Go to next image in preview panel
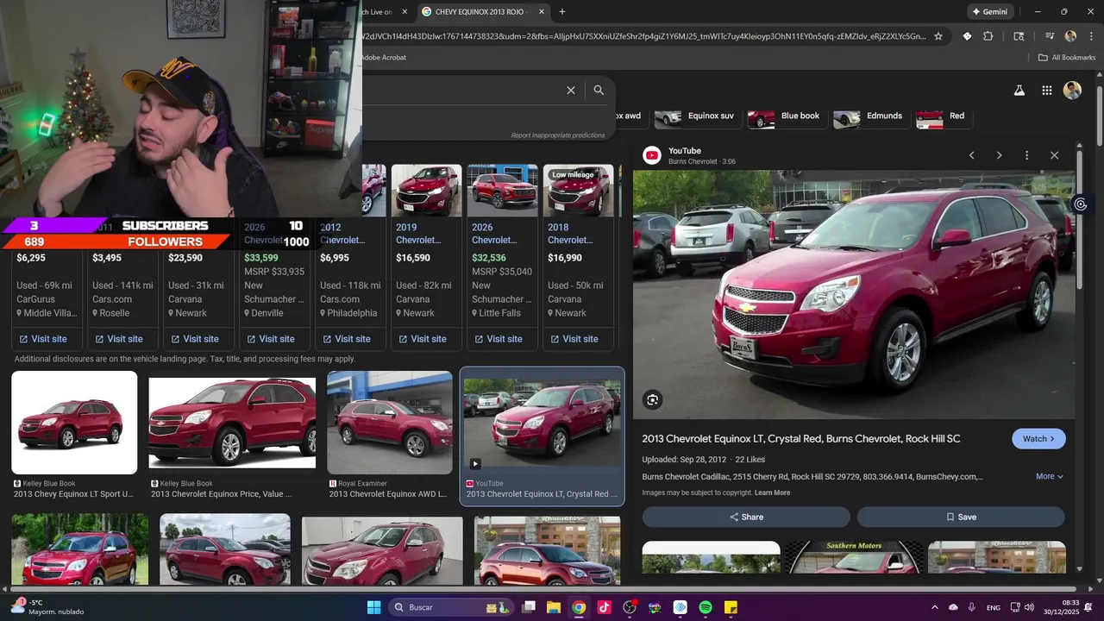The width and height of the screenshot is (1104, 621). click(999, 155)
